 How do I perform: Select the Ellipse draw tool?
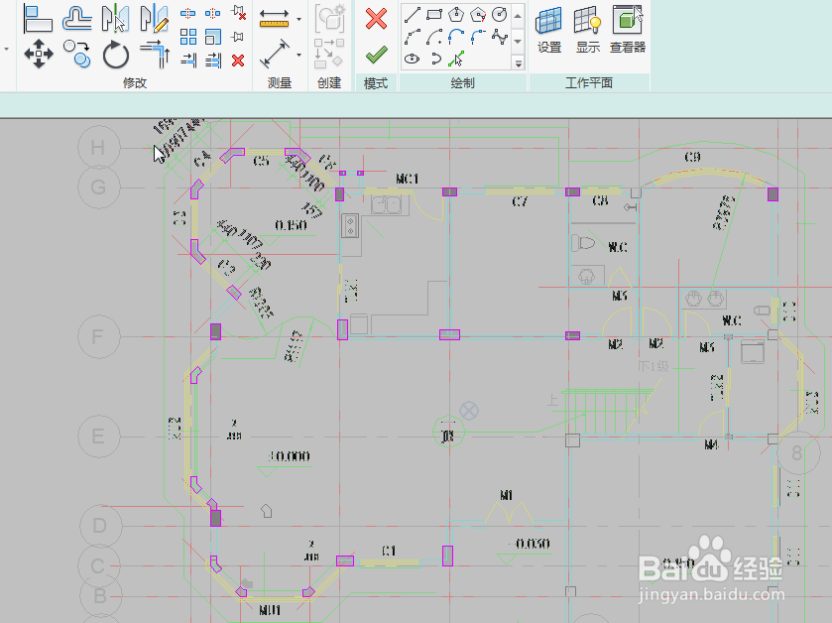(x=413, y=59)
